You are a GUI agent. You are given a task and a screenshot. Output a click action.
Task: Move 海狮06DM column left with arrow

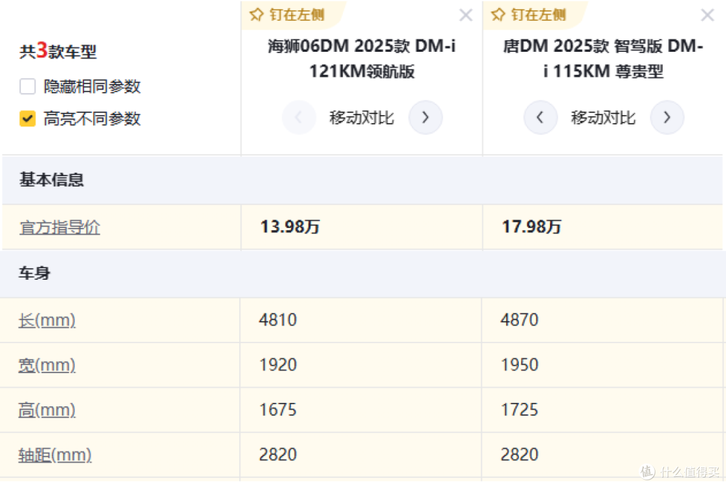point(298,118)
